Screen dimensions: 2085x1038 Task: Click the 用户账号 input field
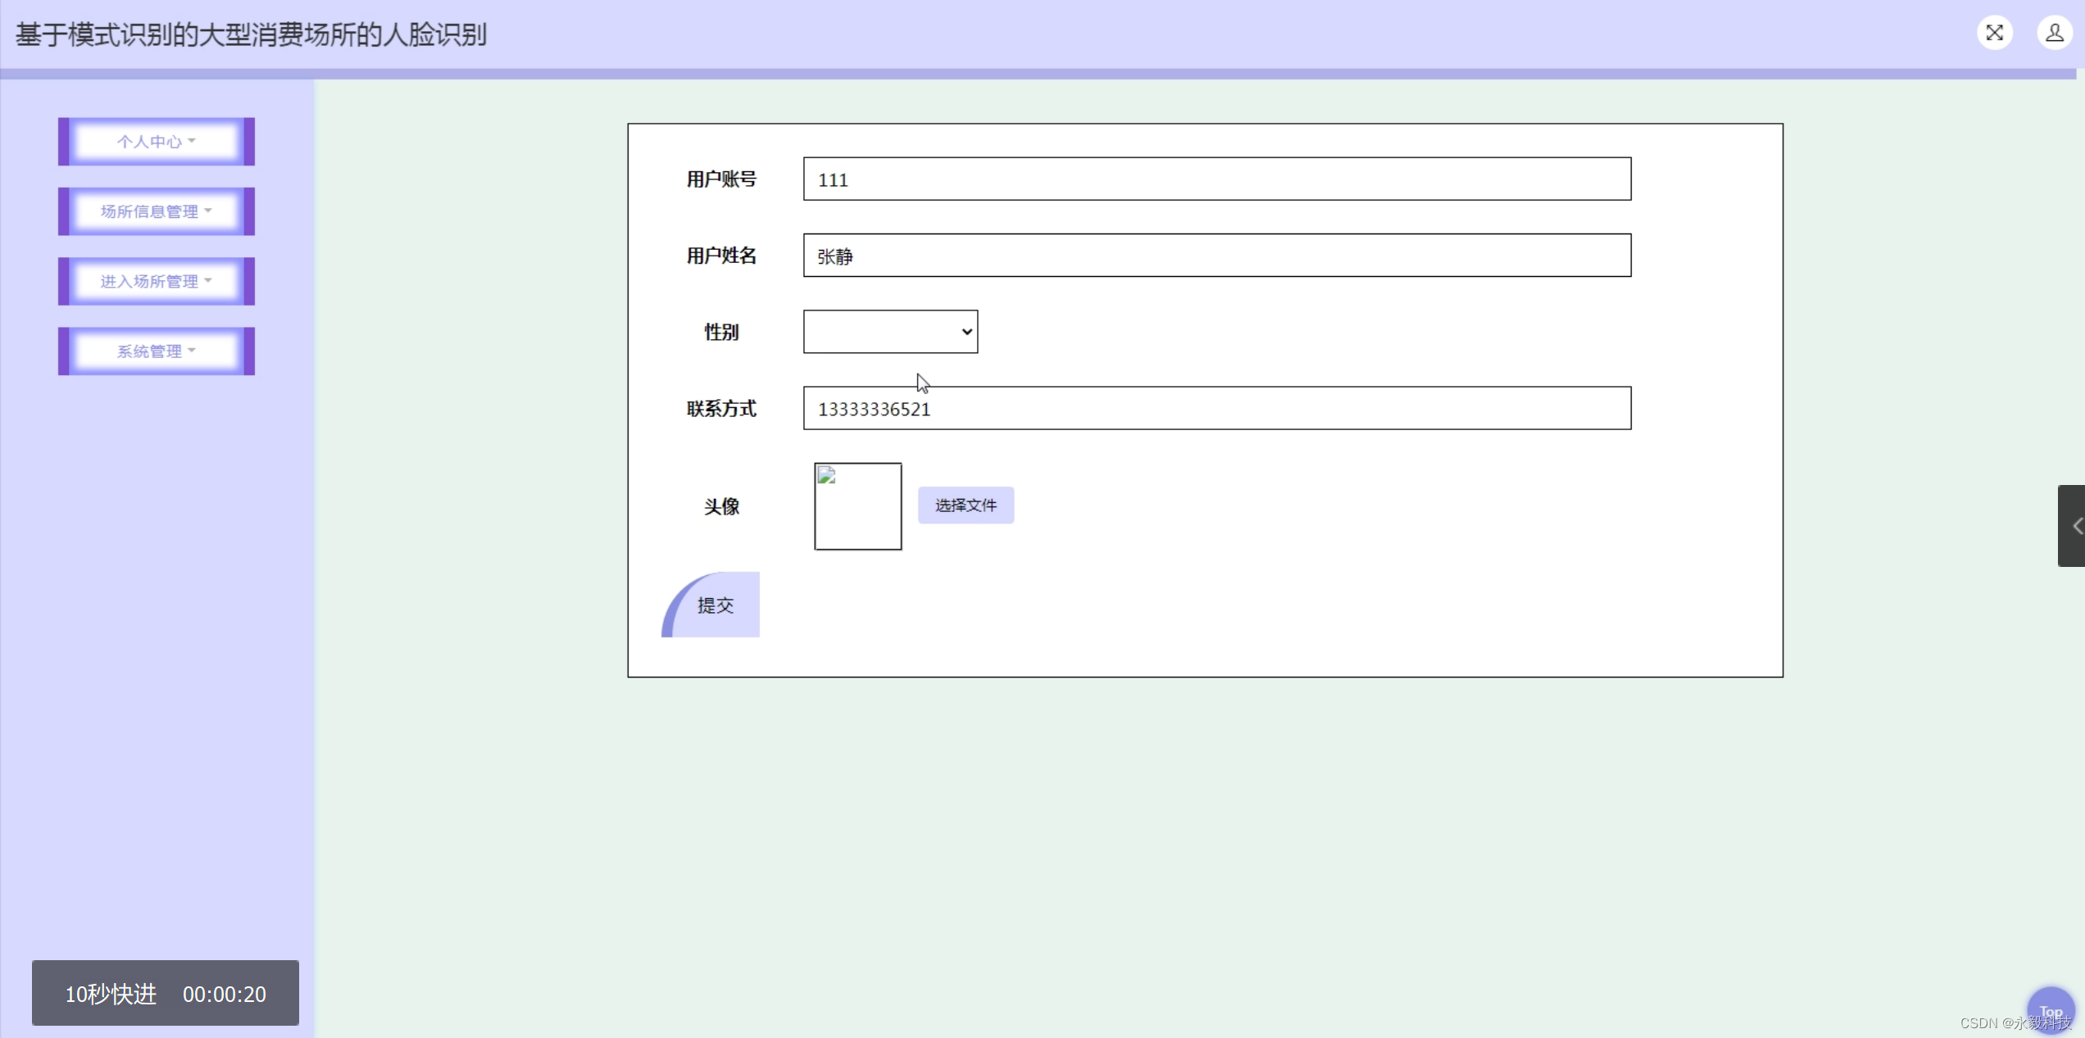point(1216,179)
